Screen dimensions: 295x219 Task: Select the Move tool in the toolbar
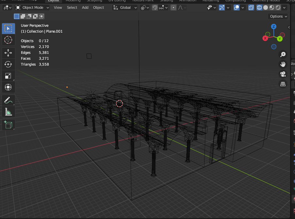coord(8,53)
